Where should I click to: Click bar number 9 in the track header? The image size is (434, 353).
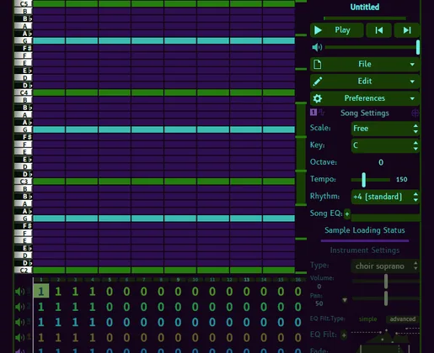point(178,280)
